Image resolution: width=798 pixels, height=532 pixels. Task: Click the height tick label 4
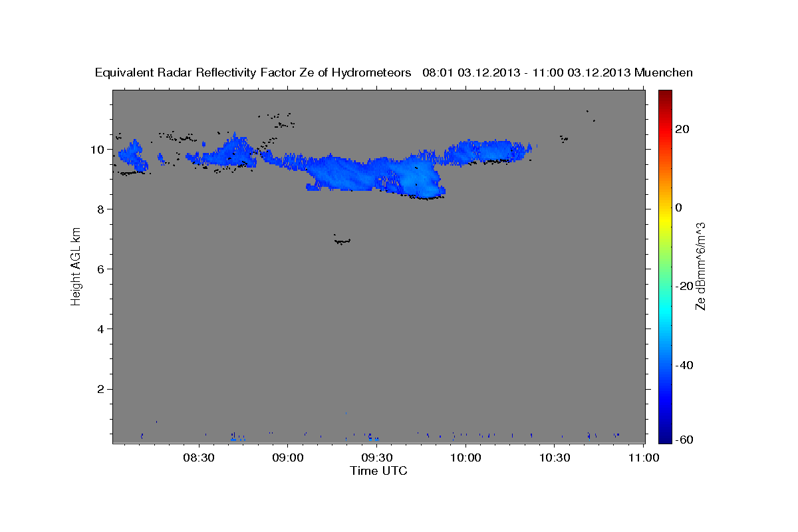tap(101, 329)
